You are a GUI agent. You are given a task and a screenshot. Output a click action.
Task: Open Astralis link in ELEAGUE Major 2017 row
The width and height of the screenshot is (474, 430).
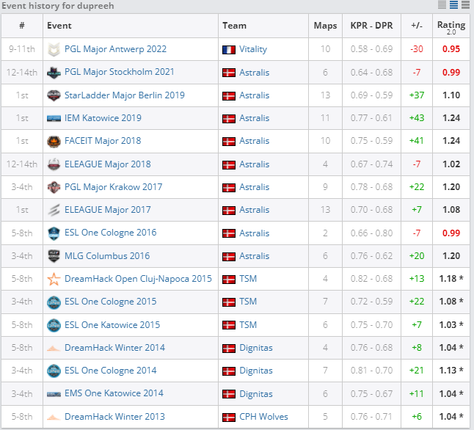[x=254, y=210]
